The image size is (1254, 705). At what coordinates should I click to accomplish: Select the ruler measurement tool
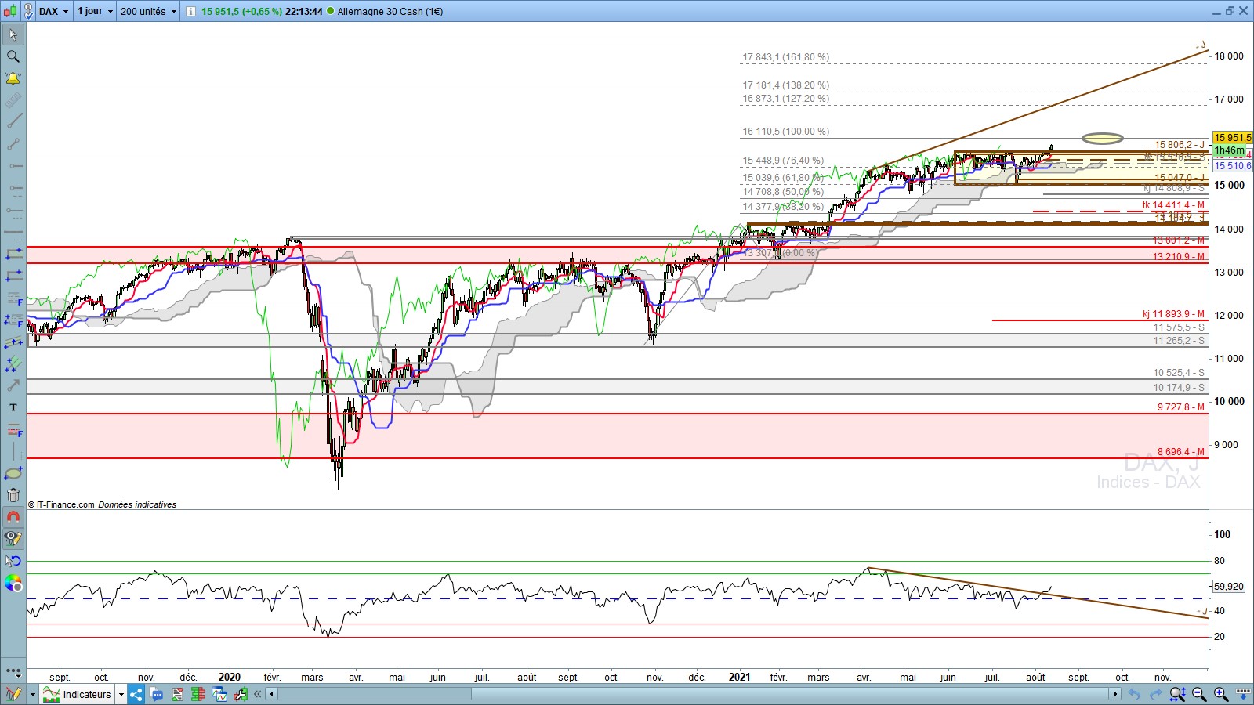point(13,100)
